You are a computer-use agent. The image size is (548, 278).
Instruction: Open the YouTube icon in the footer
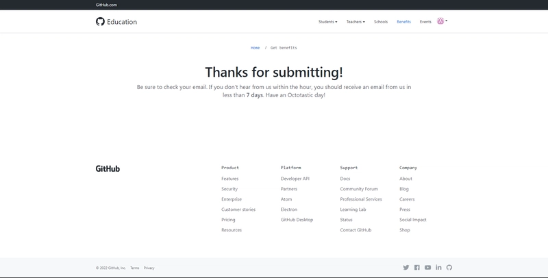click(427, 268)
